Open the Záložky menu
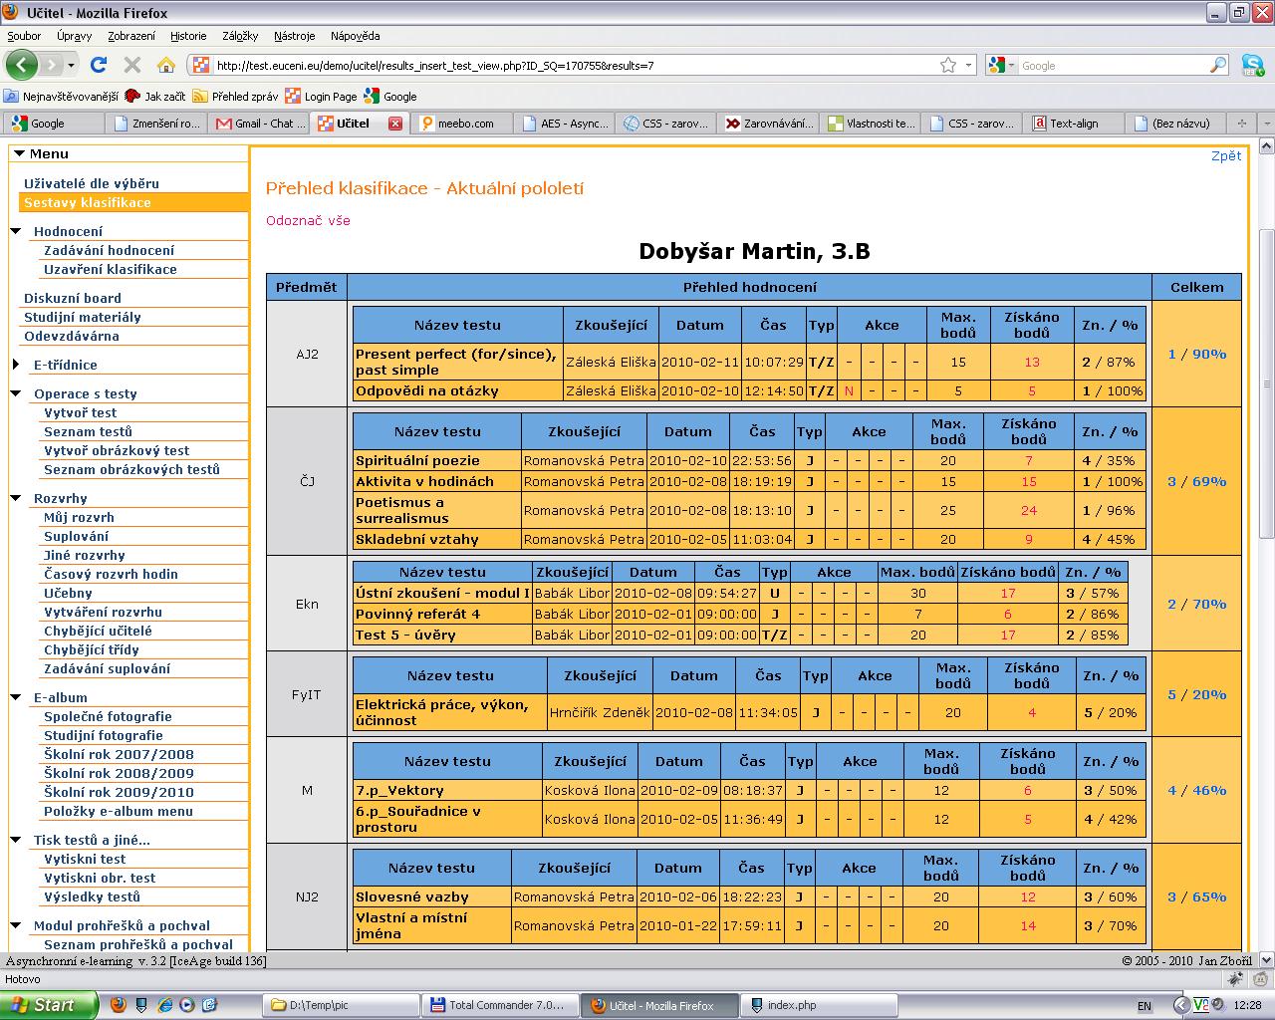Viewport: 1275px width, 1020px height. point(240,36)
